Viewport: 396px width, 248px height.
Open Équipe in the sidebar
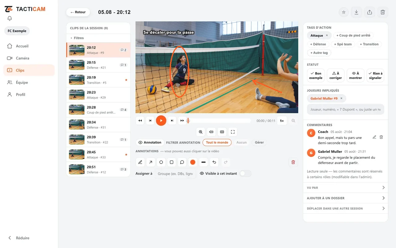pos(29,82)
